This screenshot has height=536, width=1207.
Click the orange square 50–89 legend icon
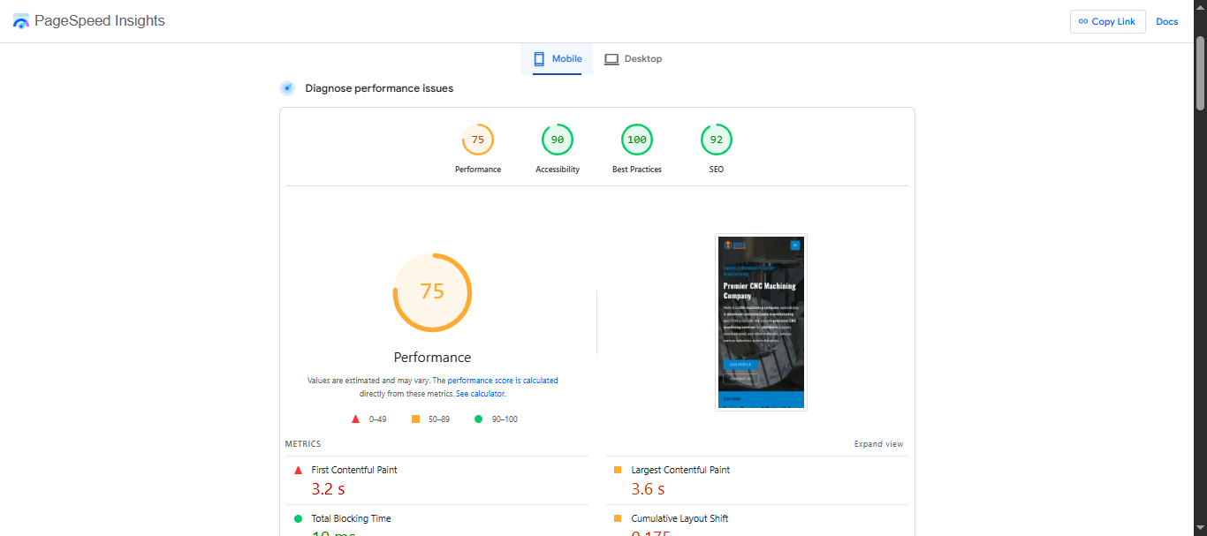416,419
